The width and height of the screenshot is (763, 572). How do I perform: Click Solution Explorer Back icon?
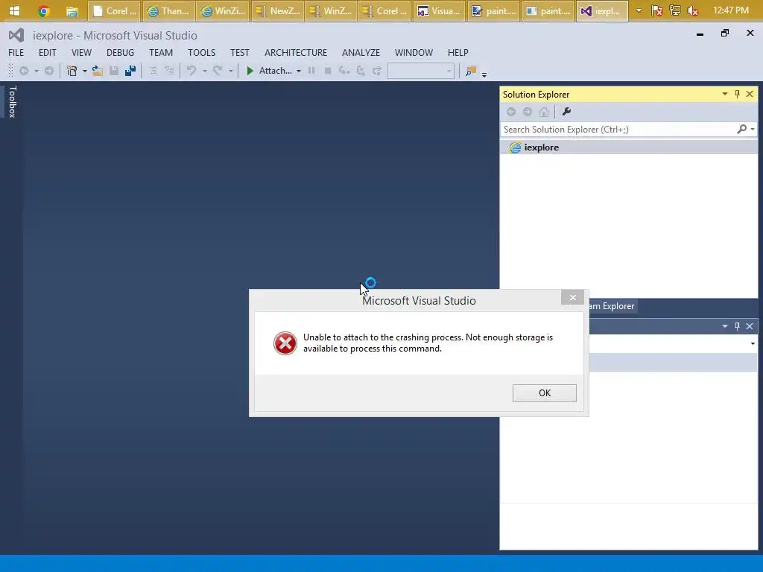click(511, 112)
